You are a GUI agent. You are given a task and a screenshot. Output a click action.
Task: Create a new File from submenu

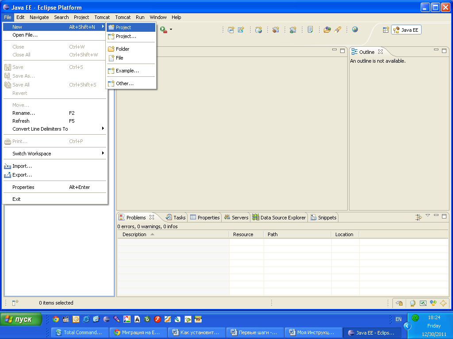pyautogui.click(x=131, y=58)
